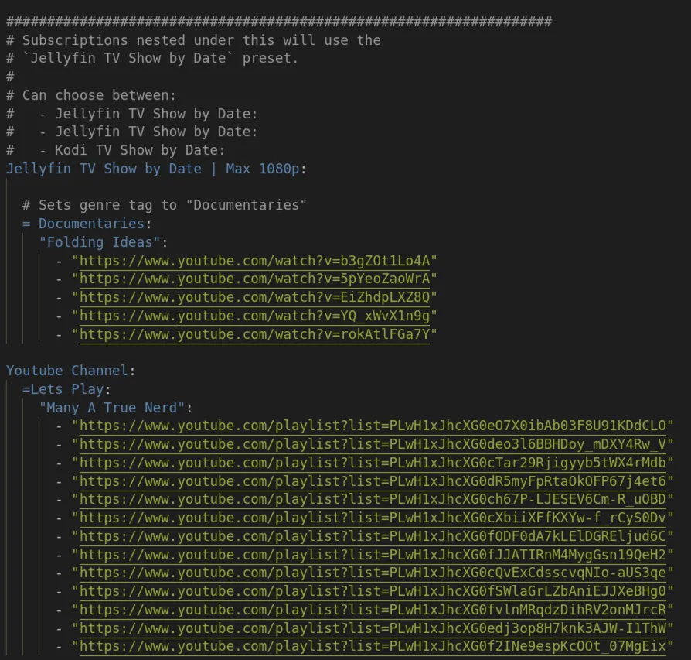Click the "Jellyfin TV Show by Date | Max 1080p" key

153,169
